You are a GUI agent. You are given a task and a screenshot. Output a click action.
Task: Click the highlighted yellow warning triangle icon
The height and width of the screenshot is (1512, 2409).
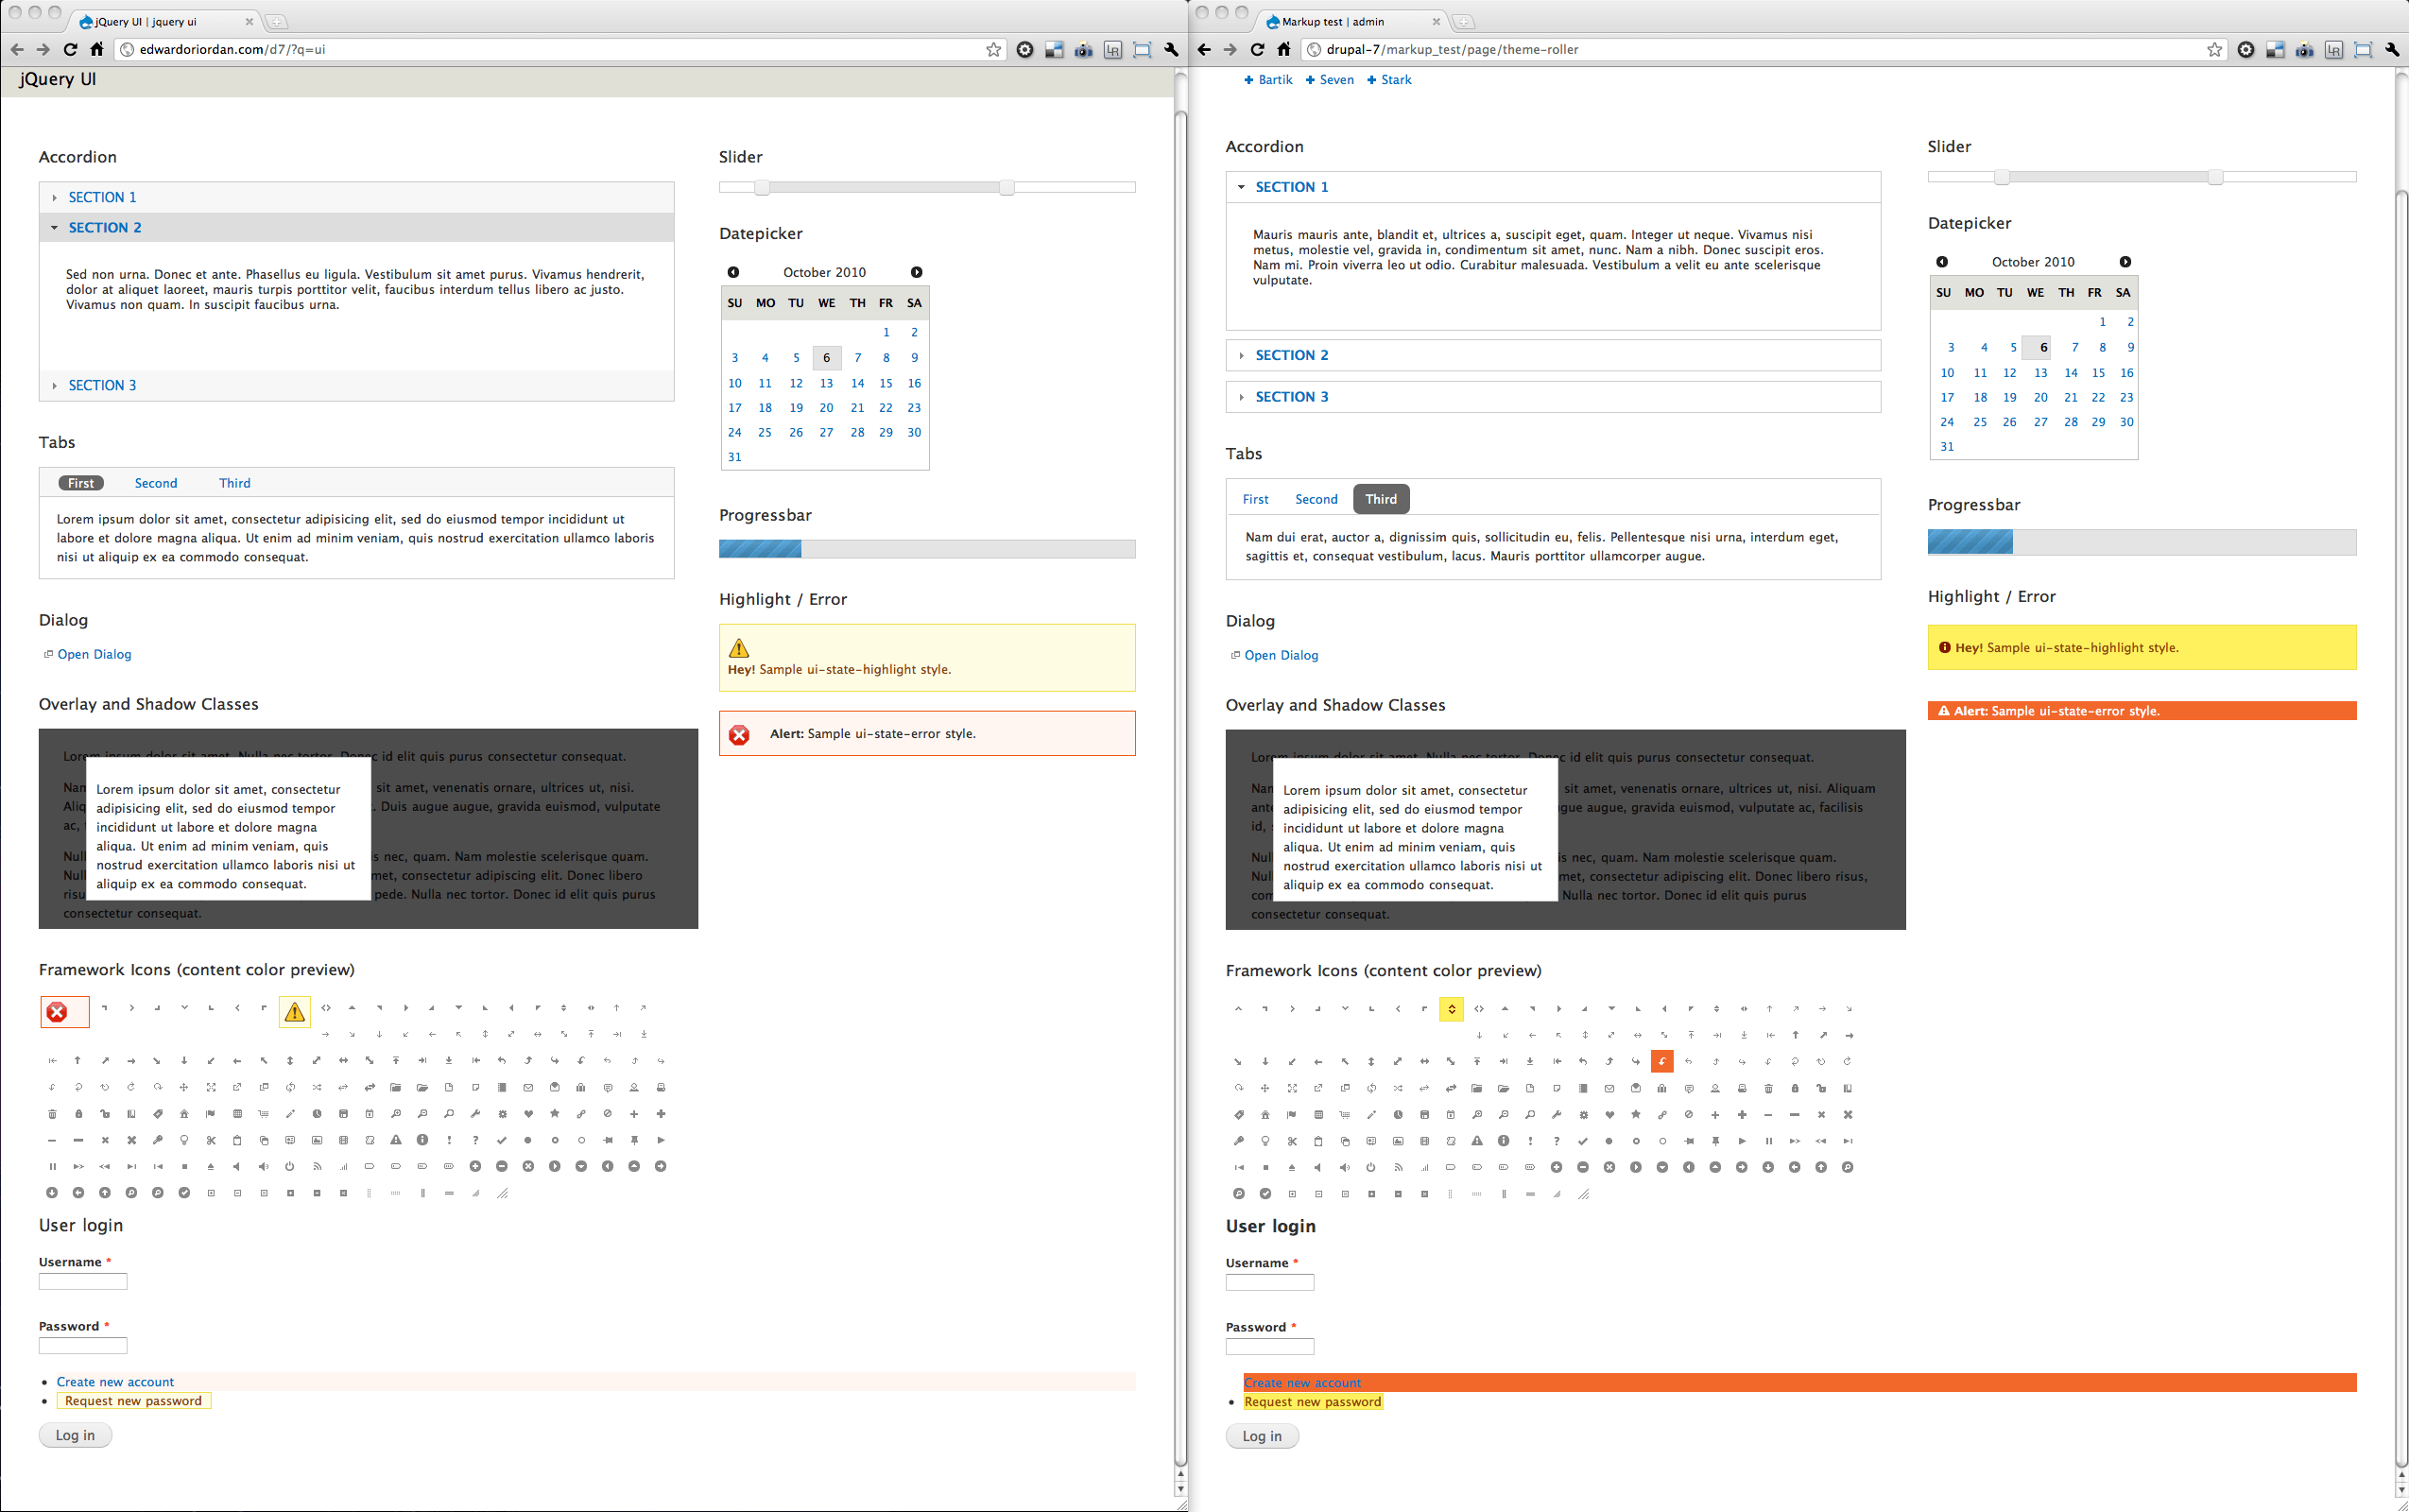pos(294,1012)
